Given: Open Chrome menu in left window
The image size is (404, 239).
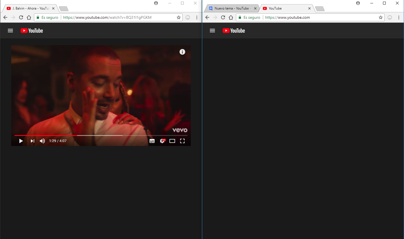Looking at the screenshot, I should 197,17.
